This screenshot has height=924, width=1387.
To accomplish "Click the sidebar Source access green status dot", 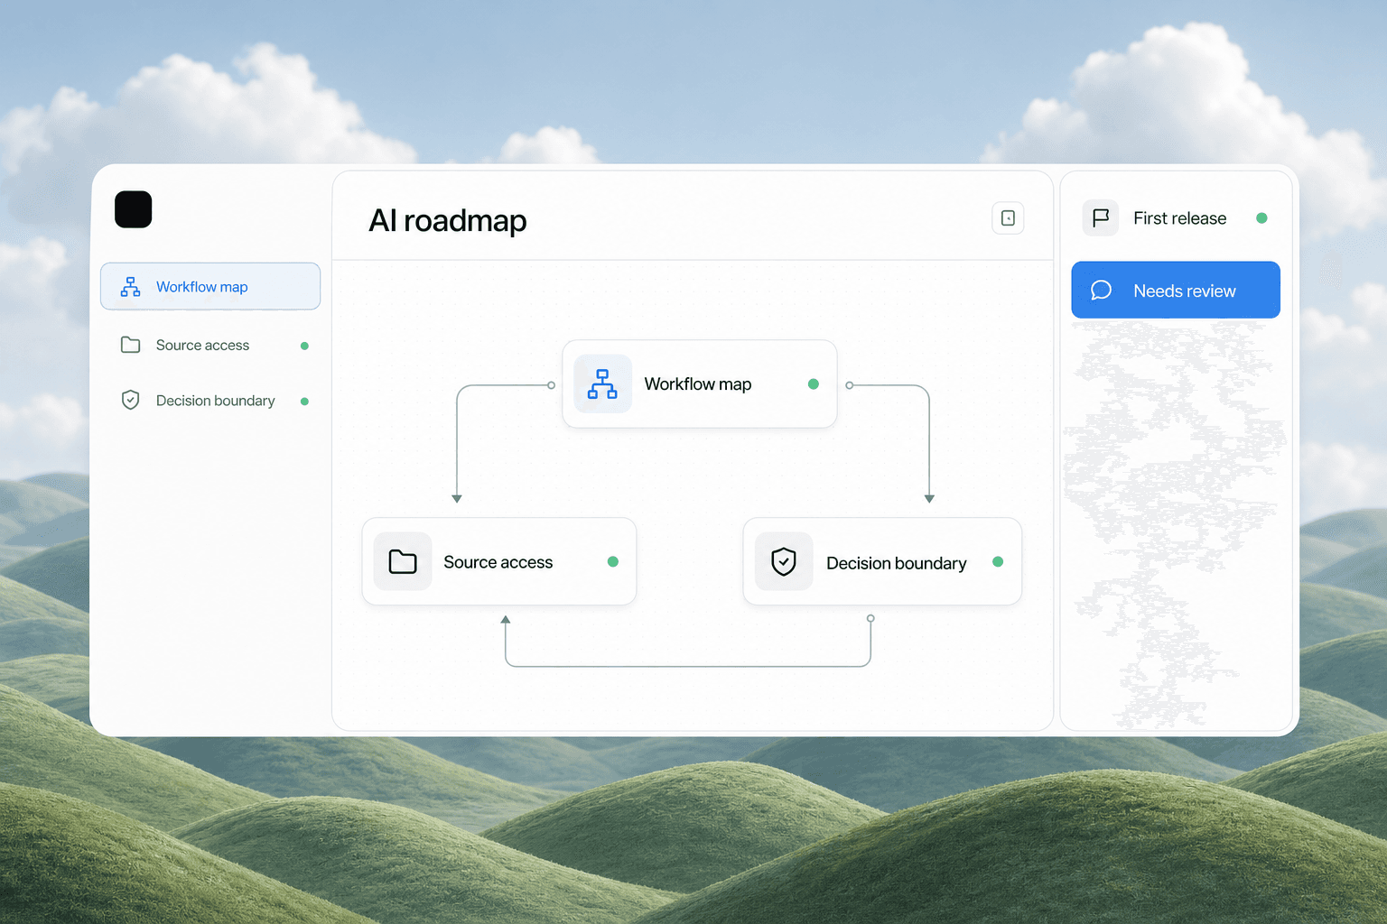I will (304, 346).
